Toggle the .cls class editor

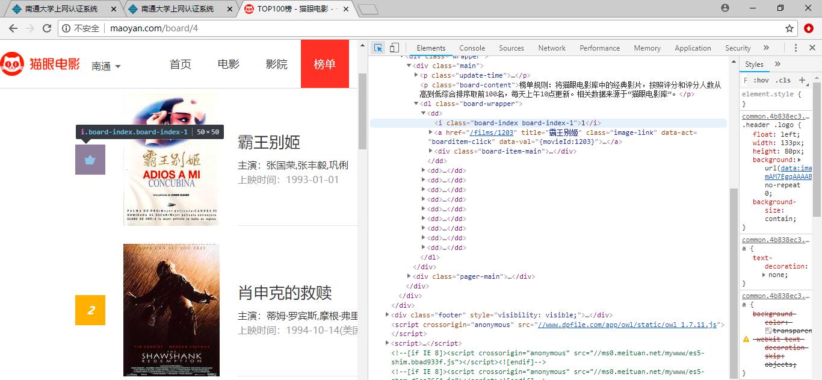tap(783, 80)
